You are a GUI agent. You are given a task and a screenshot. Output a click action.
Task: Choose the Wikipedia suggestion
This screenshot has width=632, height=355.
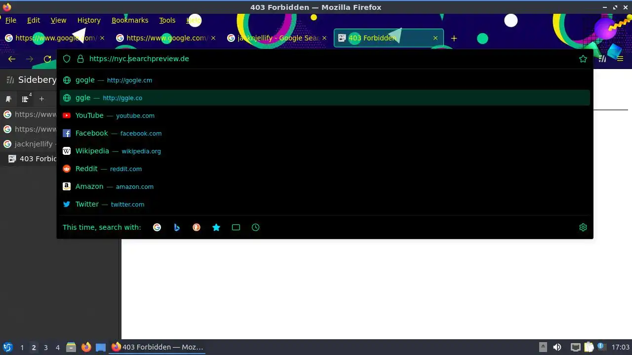click(x=325, y=151)
